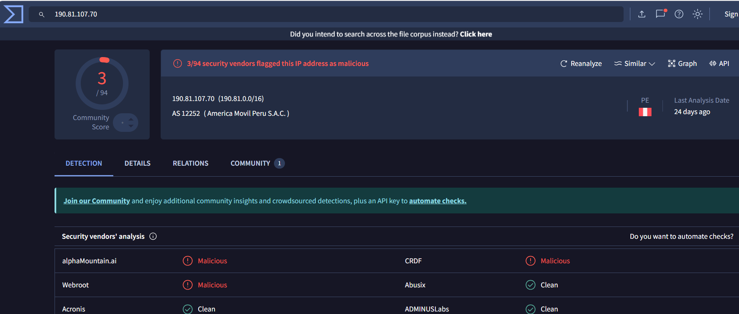Click ADMINUSLabs clean checkmark icon
The height and width of the screenshot is (314, 739).
coord(531,309)
